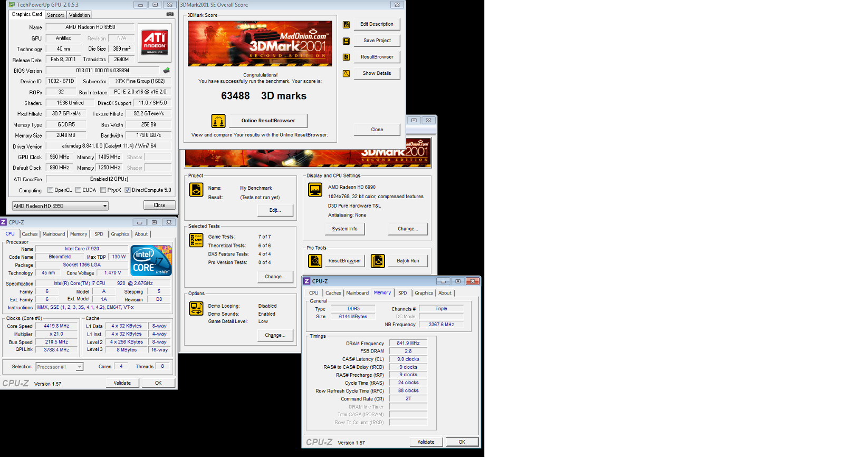
Task: Toggle the PhysX checkbox in GPU-Z
Action: pyautogui.click(x=103, y=190)
